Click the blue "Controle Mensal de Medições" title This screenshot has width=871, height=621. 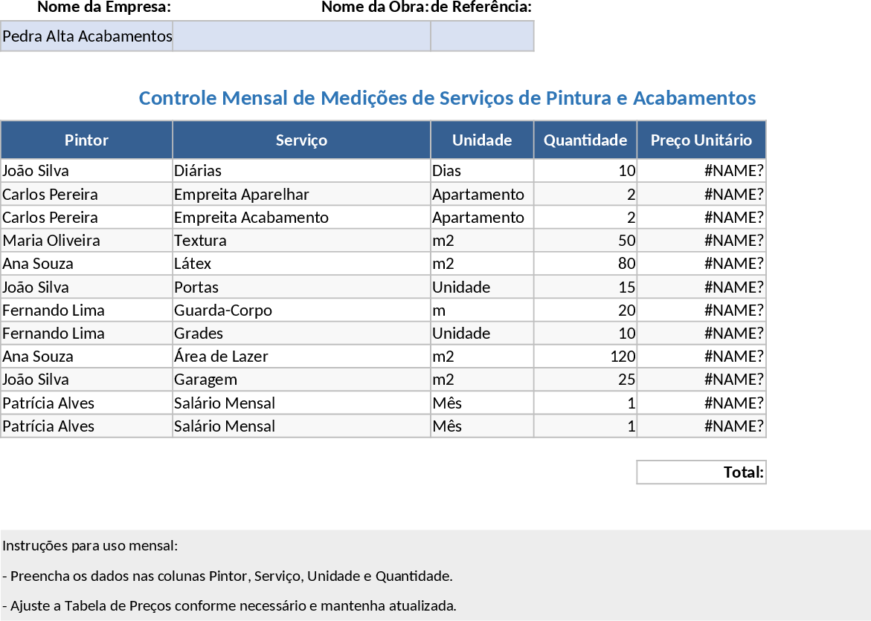[x=447, y=97]
